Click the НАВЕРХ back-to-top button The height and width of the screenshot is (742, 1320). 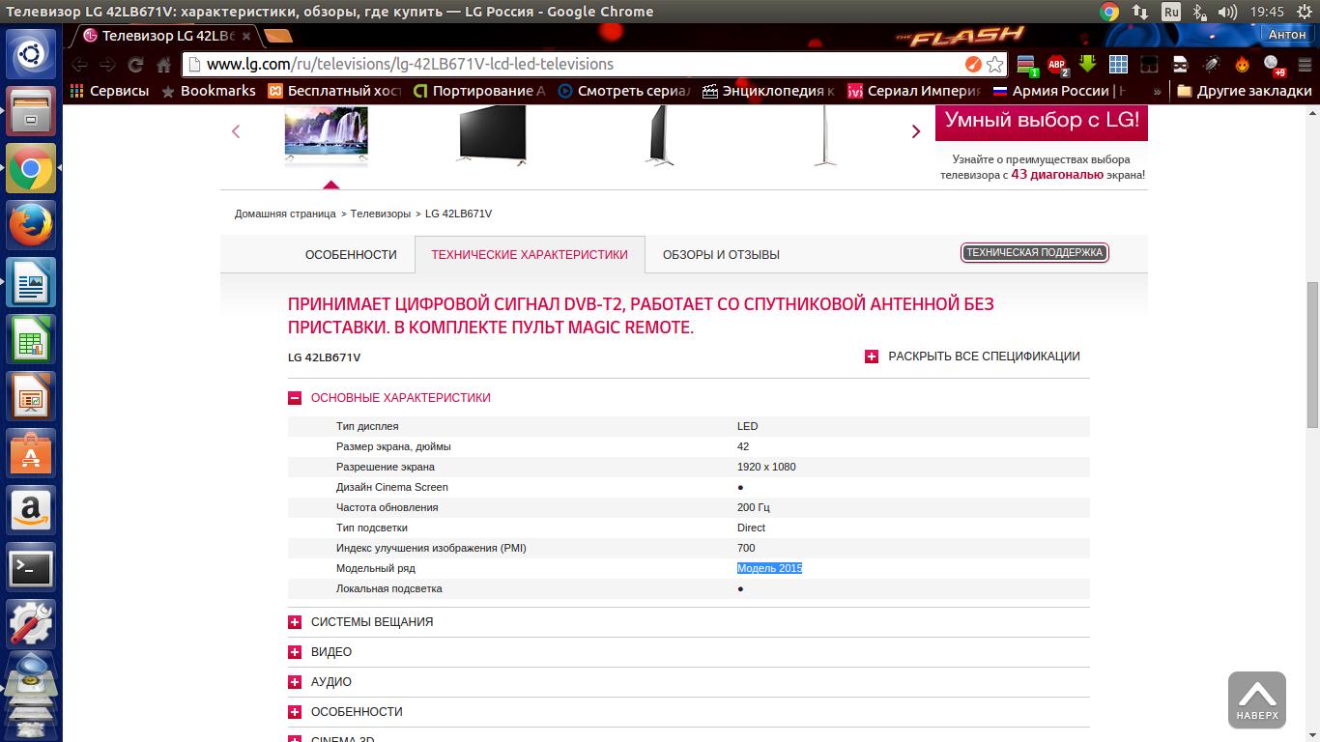coord(1256,699)
